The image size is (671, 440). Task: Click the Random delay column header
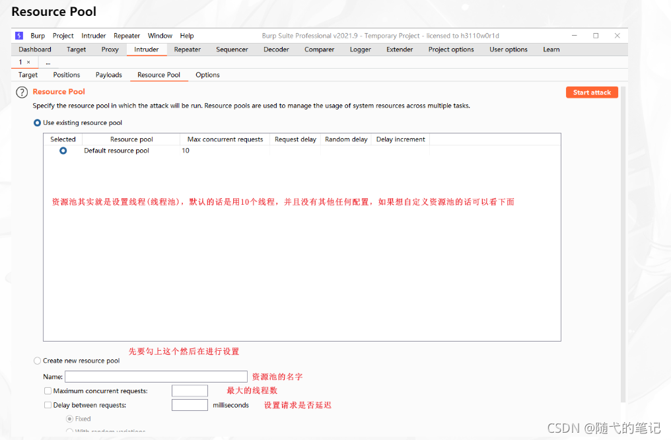[346, 139]
